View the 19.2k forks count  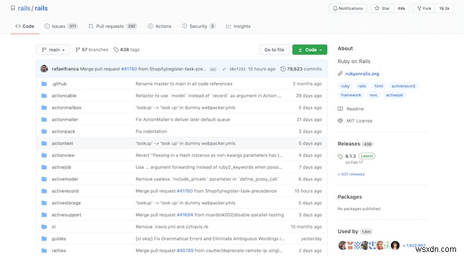[x=444, y=8]
